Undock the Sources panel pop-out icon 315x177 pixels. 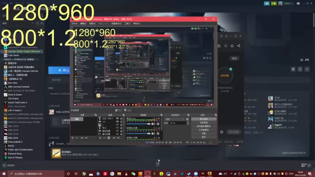124,115
